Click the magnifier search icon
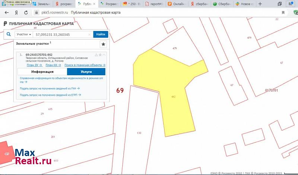Viewport: 298px width, 175px height. pyautogui.click(x=9, y=34)
